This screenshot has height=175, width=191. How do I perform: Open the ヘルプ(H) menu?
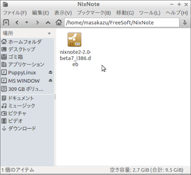click(177, 13)
